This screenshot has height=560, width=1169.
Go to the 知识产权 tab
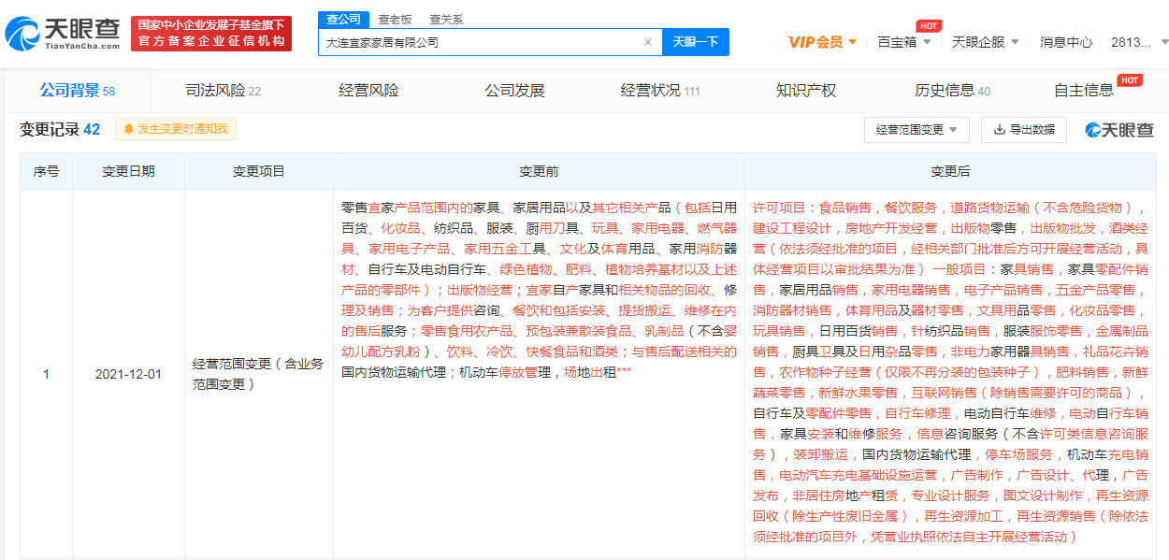tap(806, 91)
